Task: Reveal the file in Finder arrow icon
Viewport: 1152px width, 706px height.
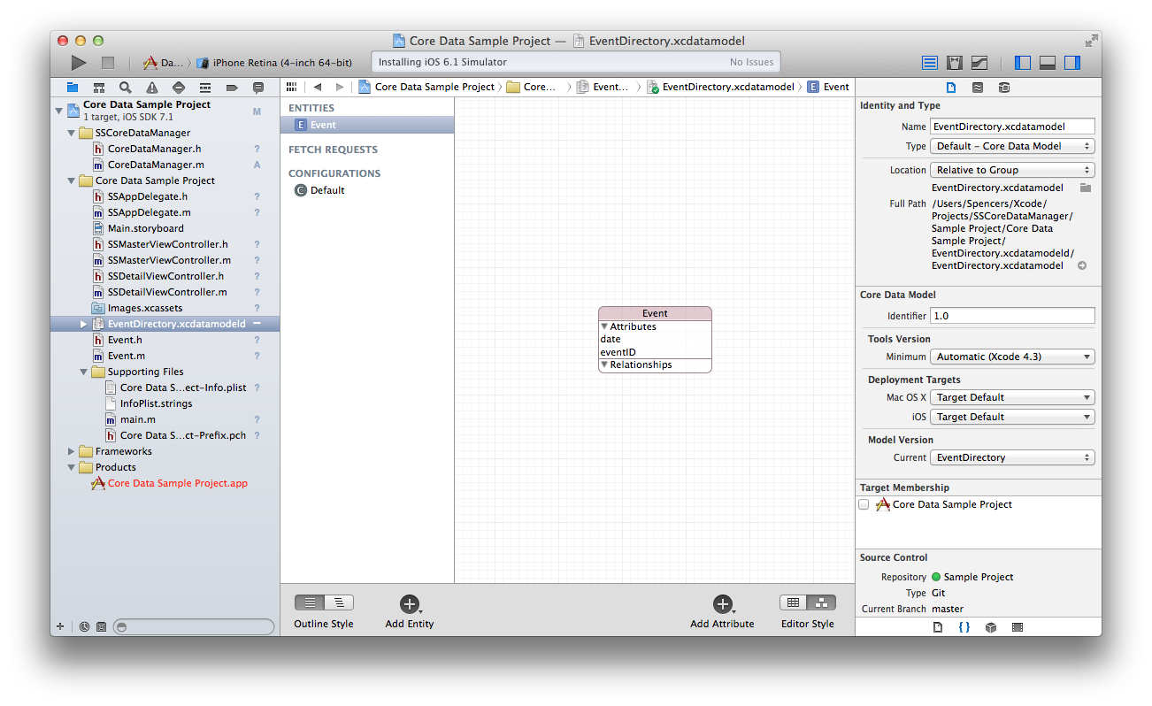Action: 1081,265
